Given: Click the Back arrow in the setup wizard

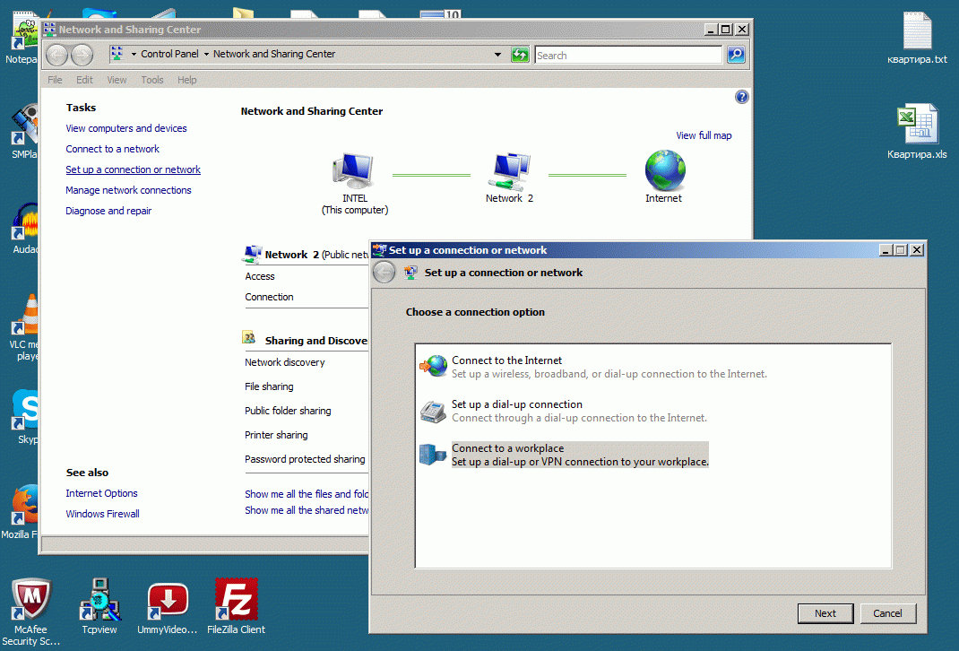Looking at the screenshot, I should [384, 273].
